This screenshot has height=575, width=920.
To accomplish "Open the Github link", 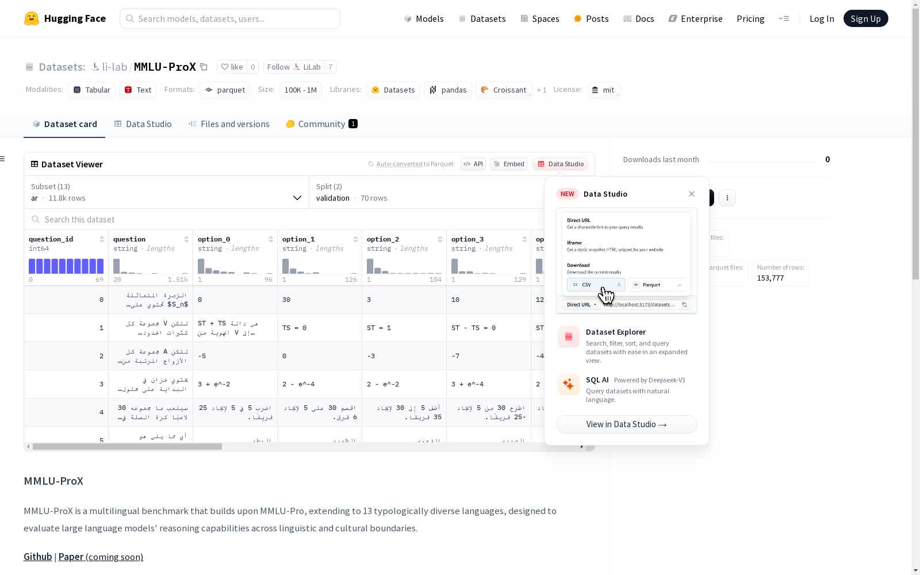I will point(38,557).
